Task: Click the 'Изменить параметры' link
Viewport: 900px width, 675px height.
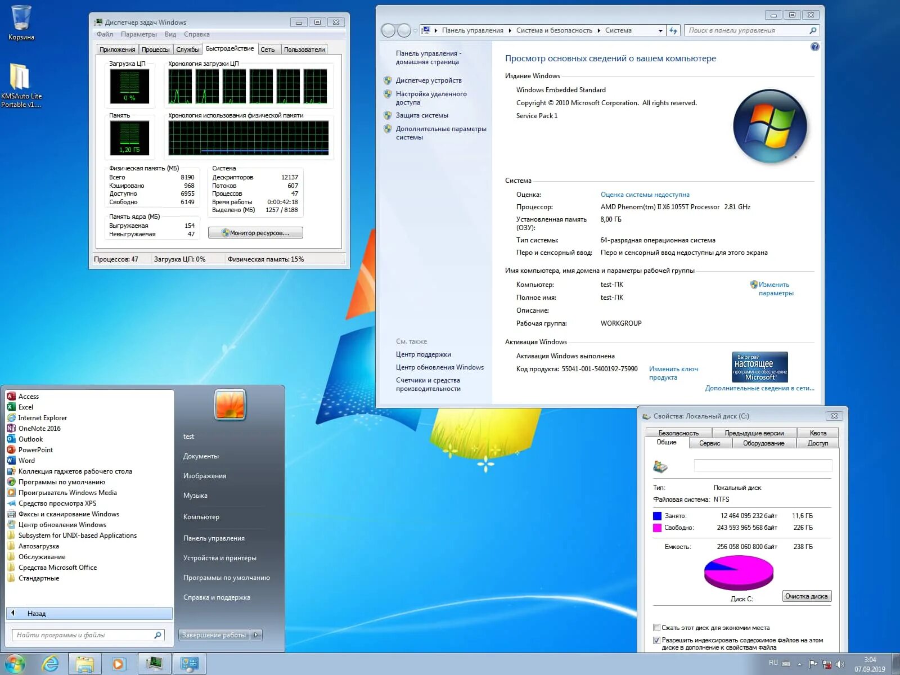Action: point(776,289)
